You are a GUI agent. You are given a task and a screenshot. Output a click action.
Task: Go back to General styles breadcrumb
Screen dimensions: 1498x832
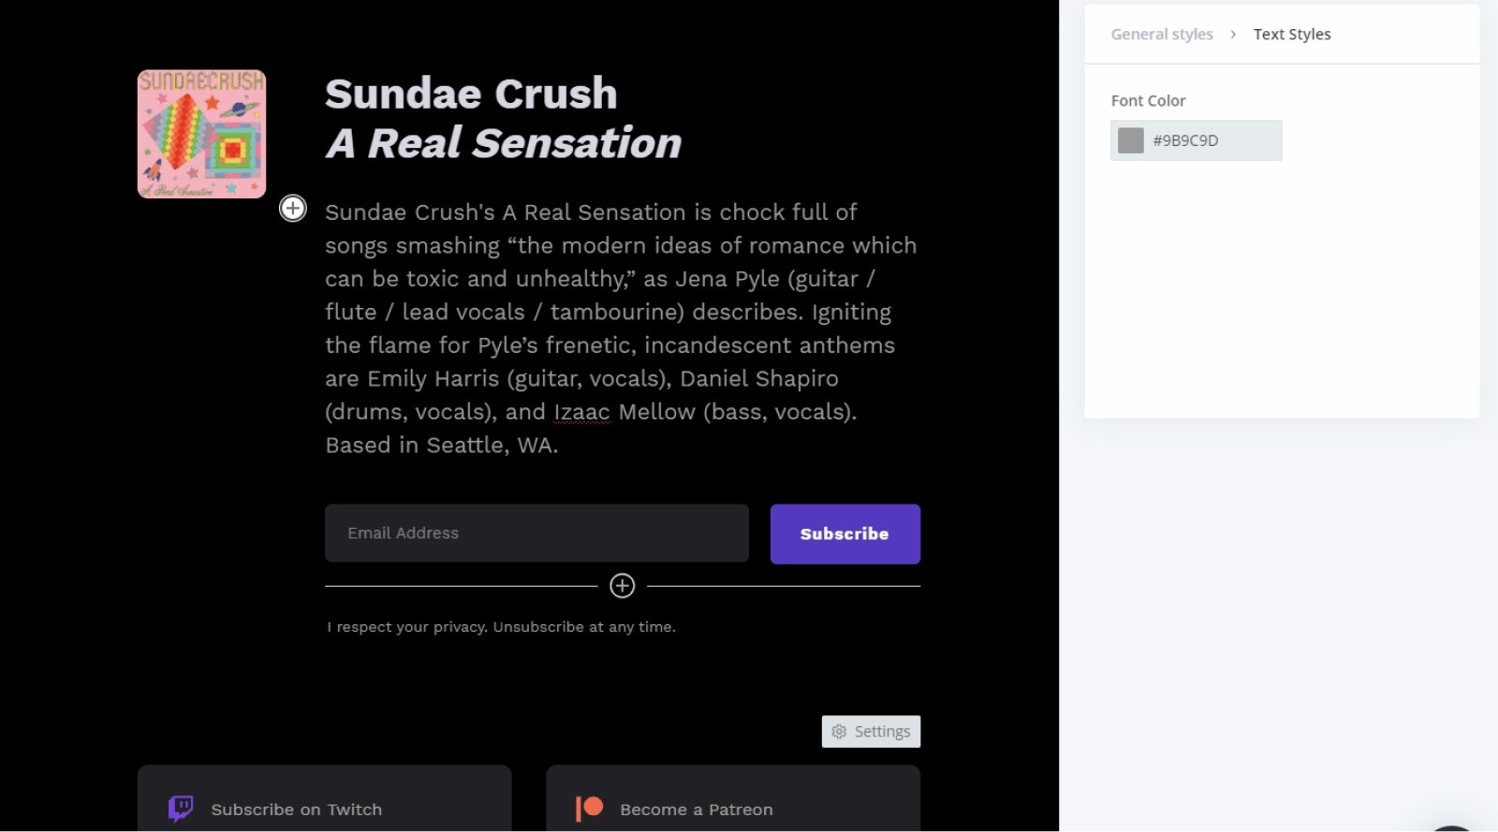coord(1162,35)
